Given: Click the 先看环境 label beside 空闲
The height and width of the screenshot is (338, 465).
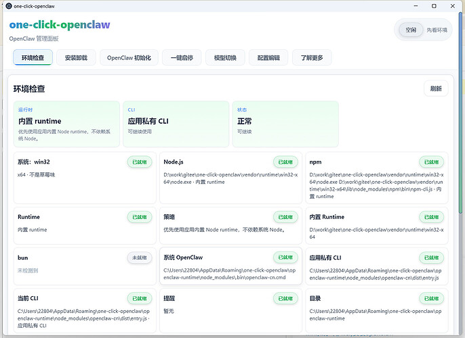Looking at the screenshot, I should click(437, 30).
